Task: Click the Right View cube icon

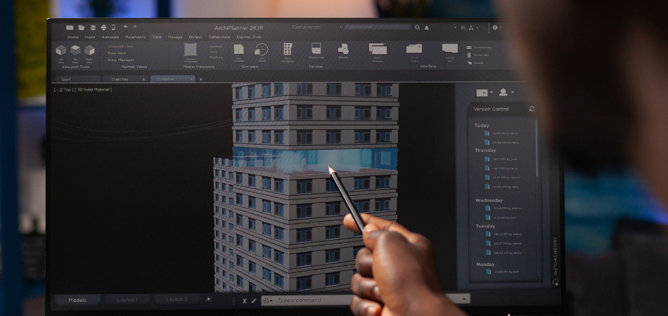Action: tap(89, 51)
